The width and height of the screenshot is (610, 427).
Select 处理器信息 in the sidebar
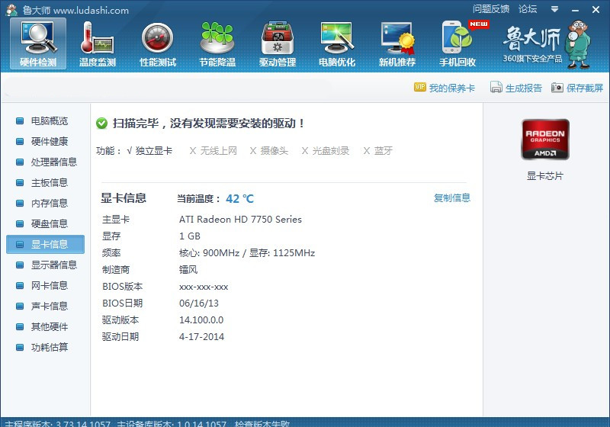click(x=53, y=162)
